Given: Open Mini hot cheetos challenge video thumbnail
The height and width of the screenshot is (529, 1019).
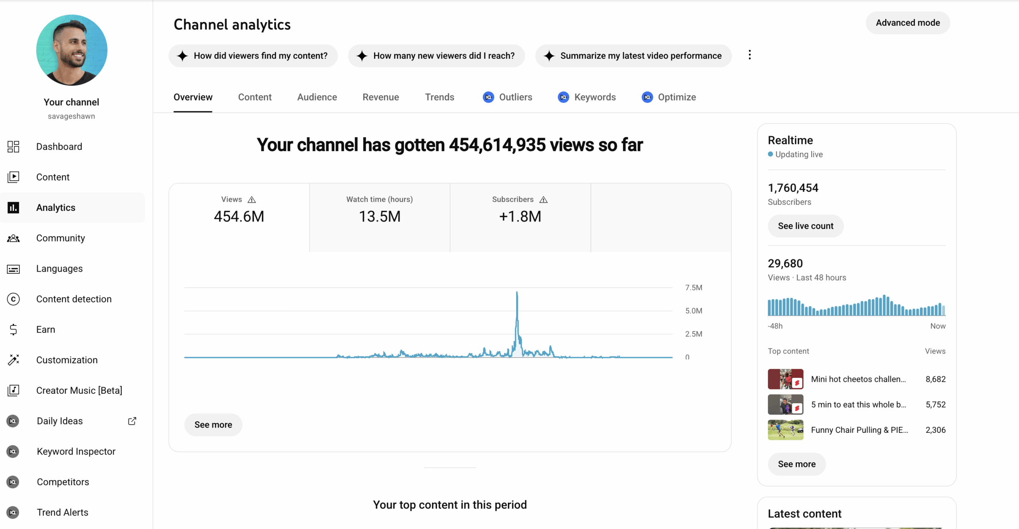Looking at the screenshot, I should pos(785,379).
